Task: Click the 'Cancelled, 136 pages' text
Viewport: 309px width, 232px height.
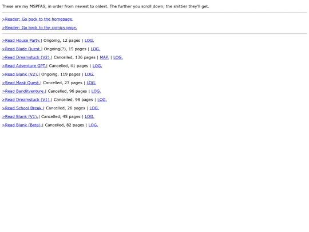Action: [74, 57]
